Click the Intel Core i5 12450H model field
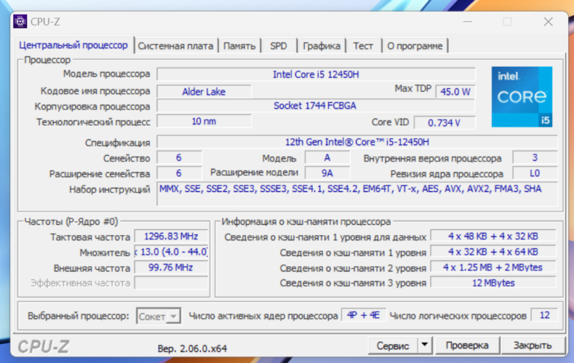574x363 pixels. click(316, 74)
